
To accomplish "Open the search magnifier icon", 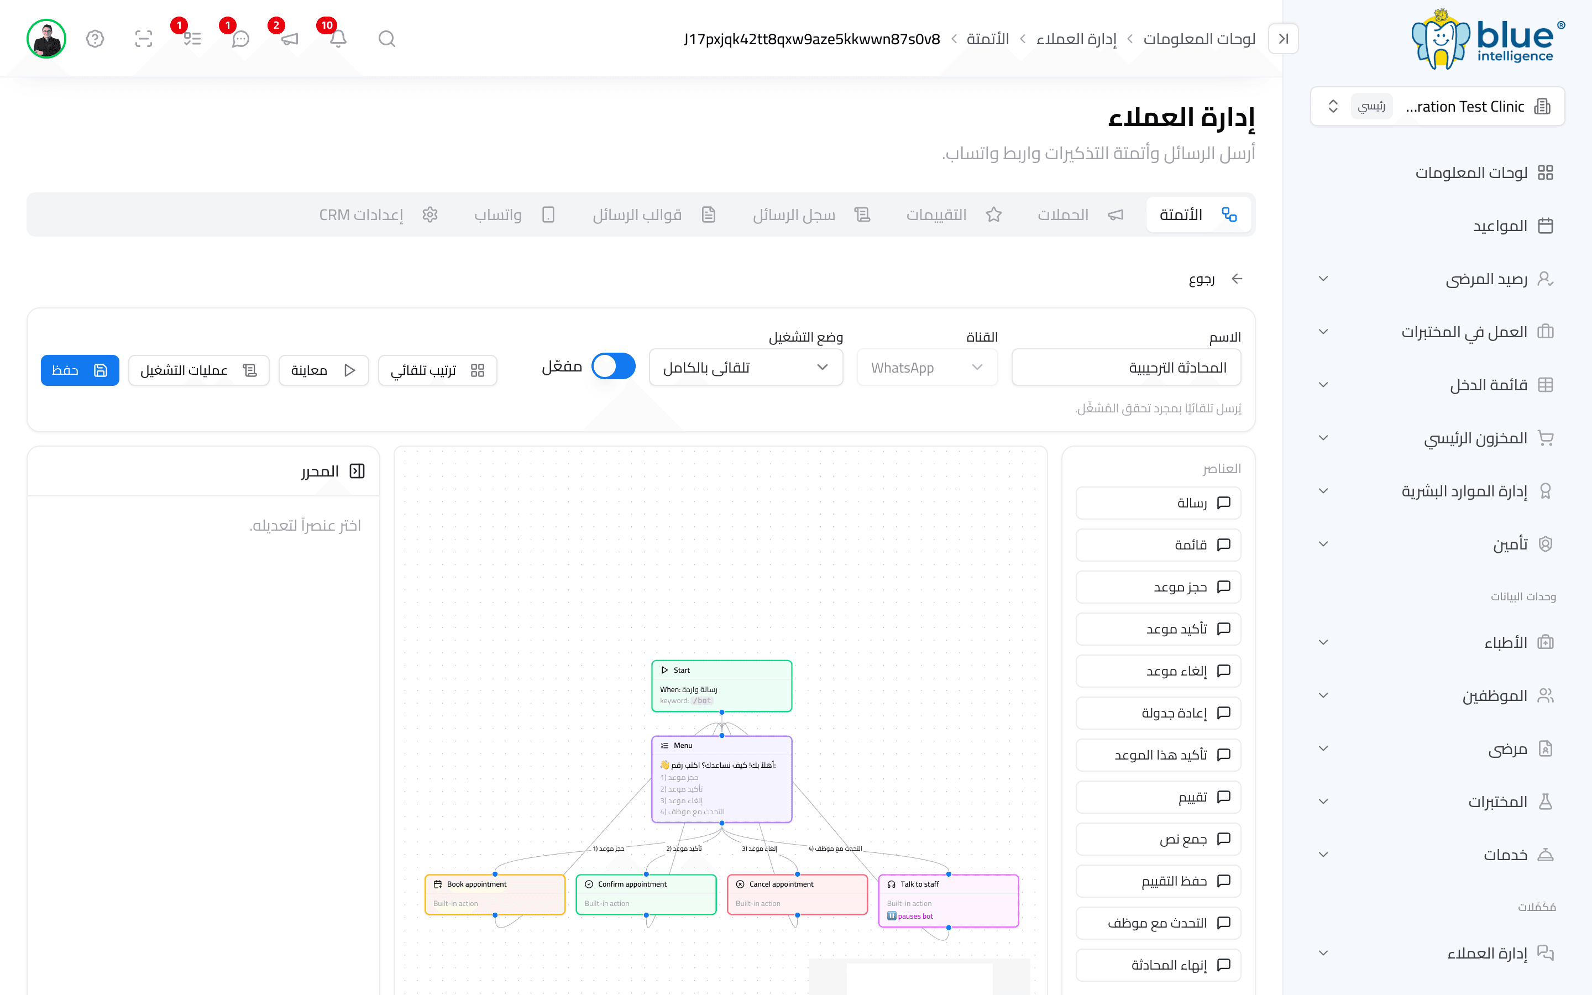I will 387,39.
